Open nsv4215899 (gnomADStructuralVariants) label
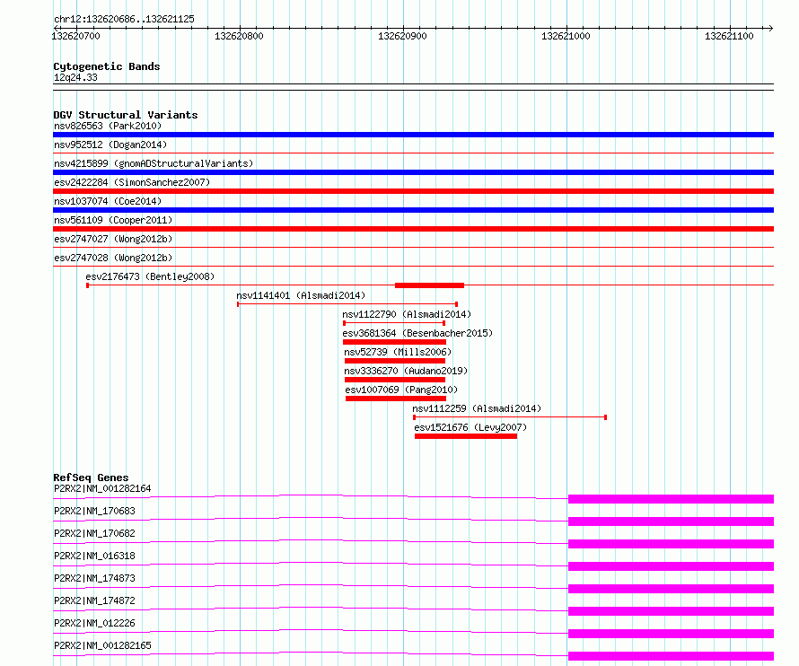Image resolution: width=799 pixels, height=666 pixels. click(x=154, y=163)
